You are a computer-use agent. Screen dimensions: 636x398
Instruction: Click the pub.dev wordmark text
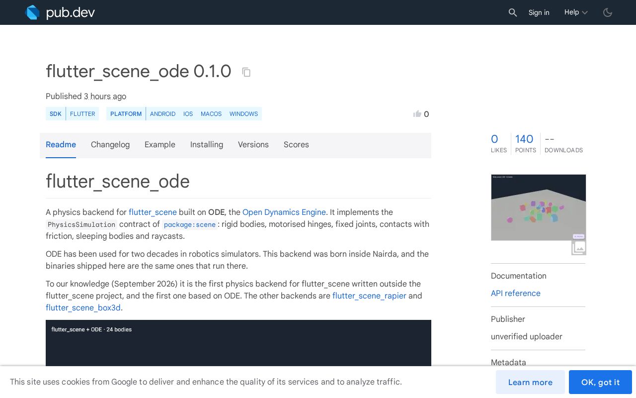[71, 12]
